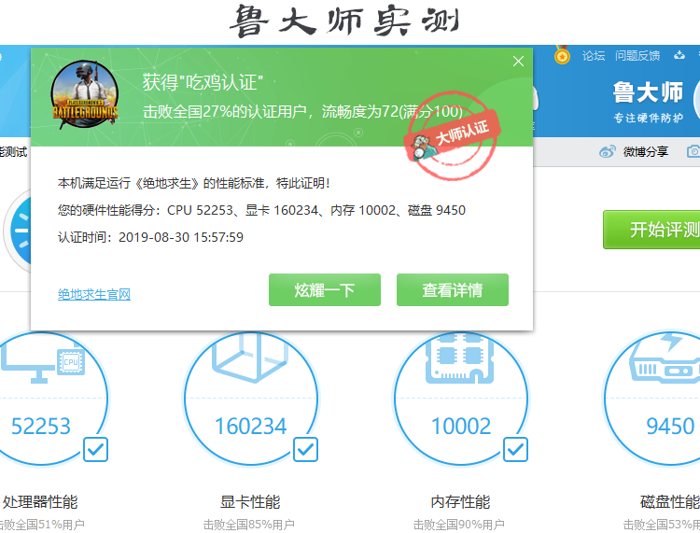Click the 处理器性能 label
This screenshot has height=533, width=700.
pyautogui.click(x=40, y=502)
